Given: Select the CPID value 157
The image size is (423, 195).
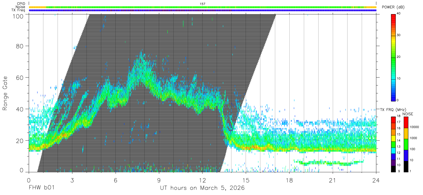Looking at the screenshot, I should (203, 4).
